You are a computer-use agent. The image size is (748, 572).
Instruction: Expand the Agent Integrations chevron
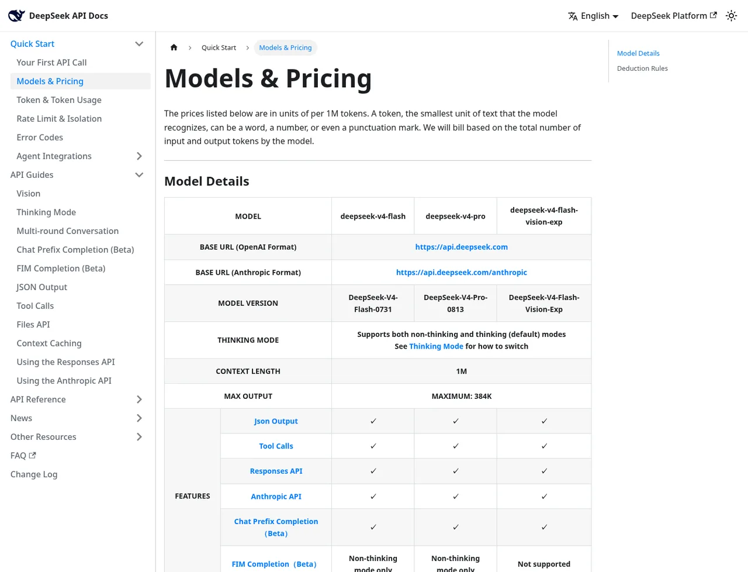(x=139, y=156)
